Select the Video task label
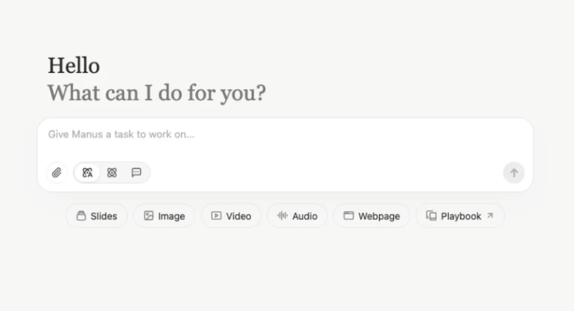The image size is (574, 311). [x=238, y=216]
